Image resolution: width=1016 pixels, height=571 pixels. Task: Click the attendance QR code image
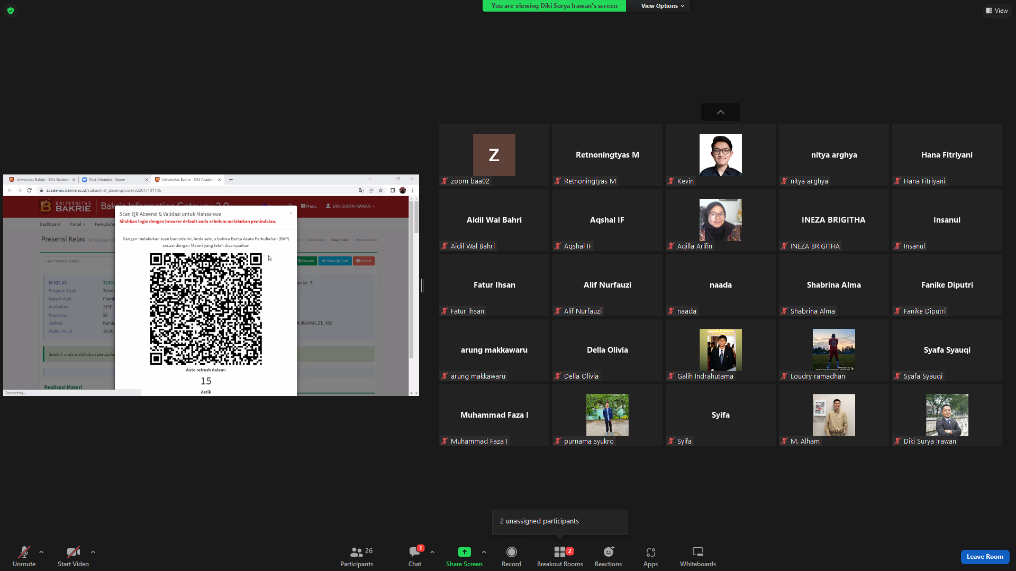[206, 309]
